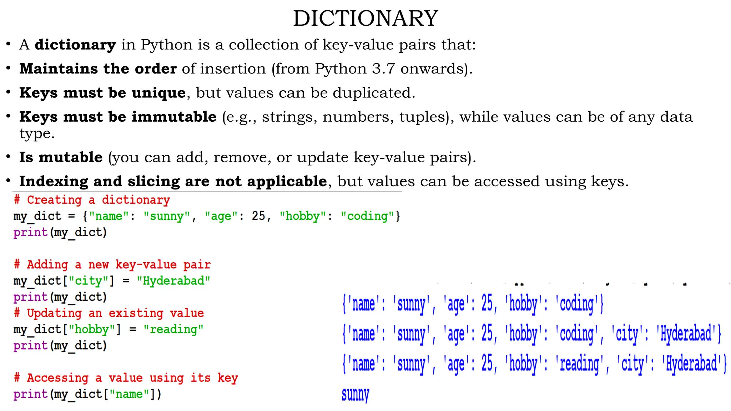
Task: Click the my_dict assignment code line
Action: [207, 216]
